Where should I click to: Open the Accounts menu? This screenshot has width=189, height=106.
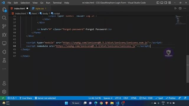pos(4,83)
